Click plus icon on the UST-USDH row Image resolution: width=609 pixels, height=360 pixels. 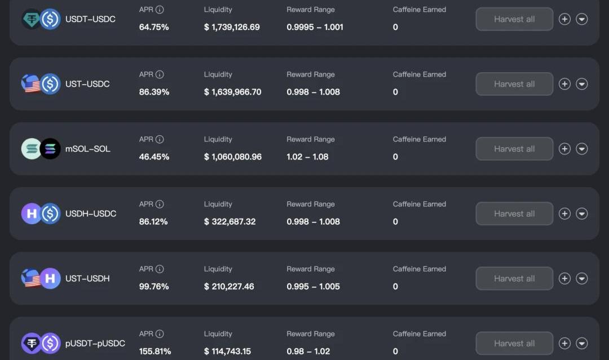[564, 278]
